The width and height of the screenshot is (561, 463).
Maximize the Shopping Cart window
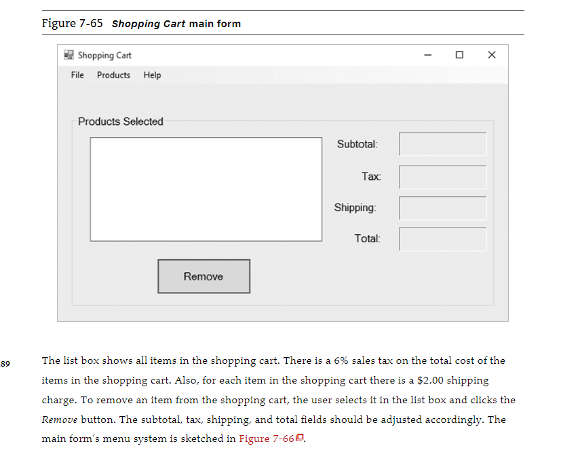(x=459, y=55)
